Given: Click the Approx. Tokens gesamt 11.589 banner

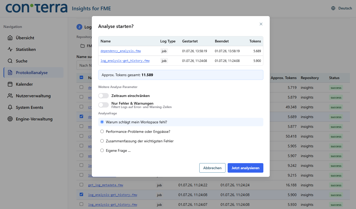Looking at the screenshot, I should pyautogui.click(x=181, y=75).
